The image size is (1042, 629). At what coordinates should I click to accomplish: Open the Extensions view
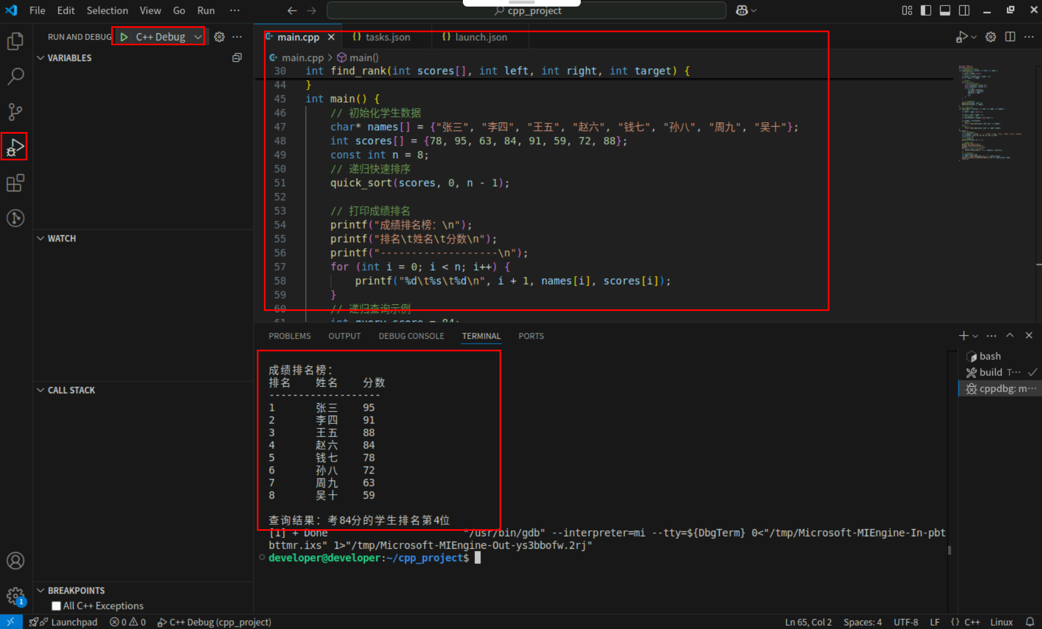pyautogui.click(x=15, y=183)
